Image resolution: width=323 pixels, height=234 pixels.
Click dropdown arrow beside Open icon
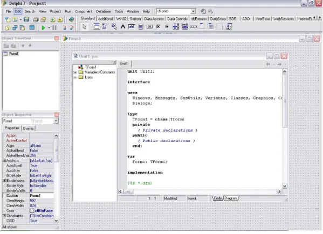click(x=20, y=20)
